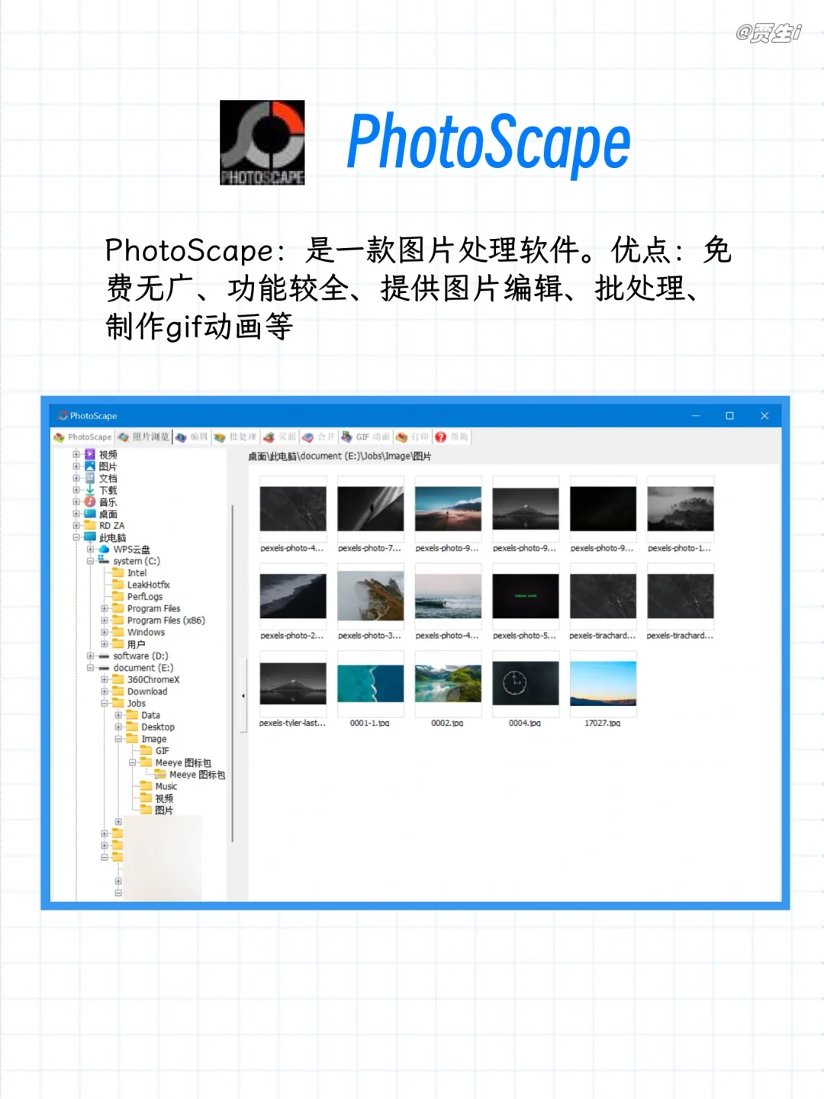Open the Help (帮助) icon
The width and height of the screenshot is (824, 1099).
(440, 436)
